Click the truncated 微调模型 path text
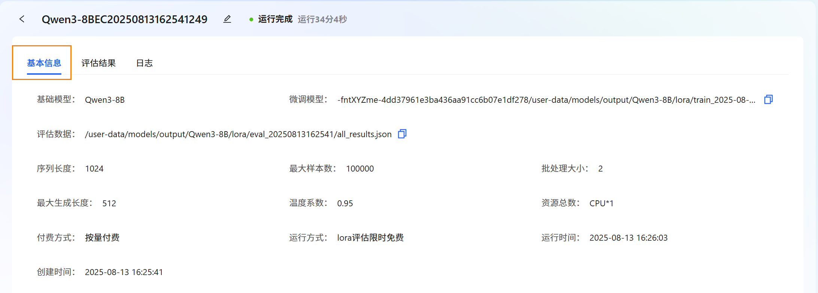818x293 pixels. (x=546, y=100)
